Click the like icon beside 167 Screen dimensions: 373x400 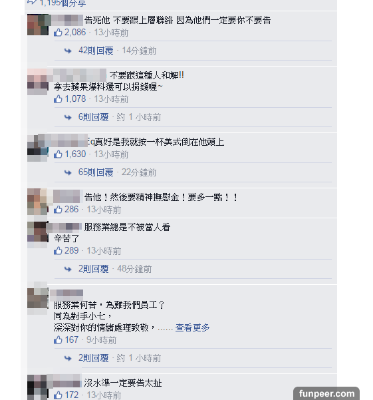(58, 340)
